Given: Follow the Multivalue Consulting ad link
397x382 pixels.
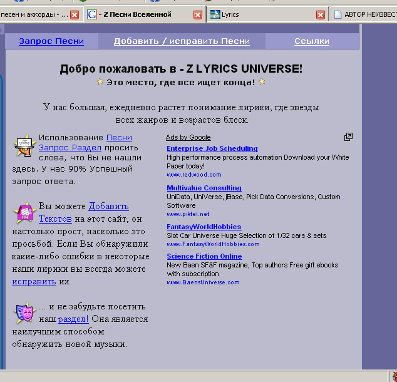Looking at the screenshot, I should tap(204, 188).
